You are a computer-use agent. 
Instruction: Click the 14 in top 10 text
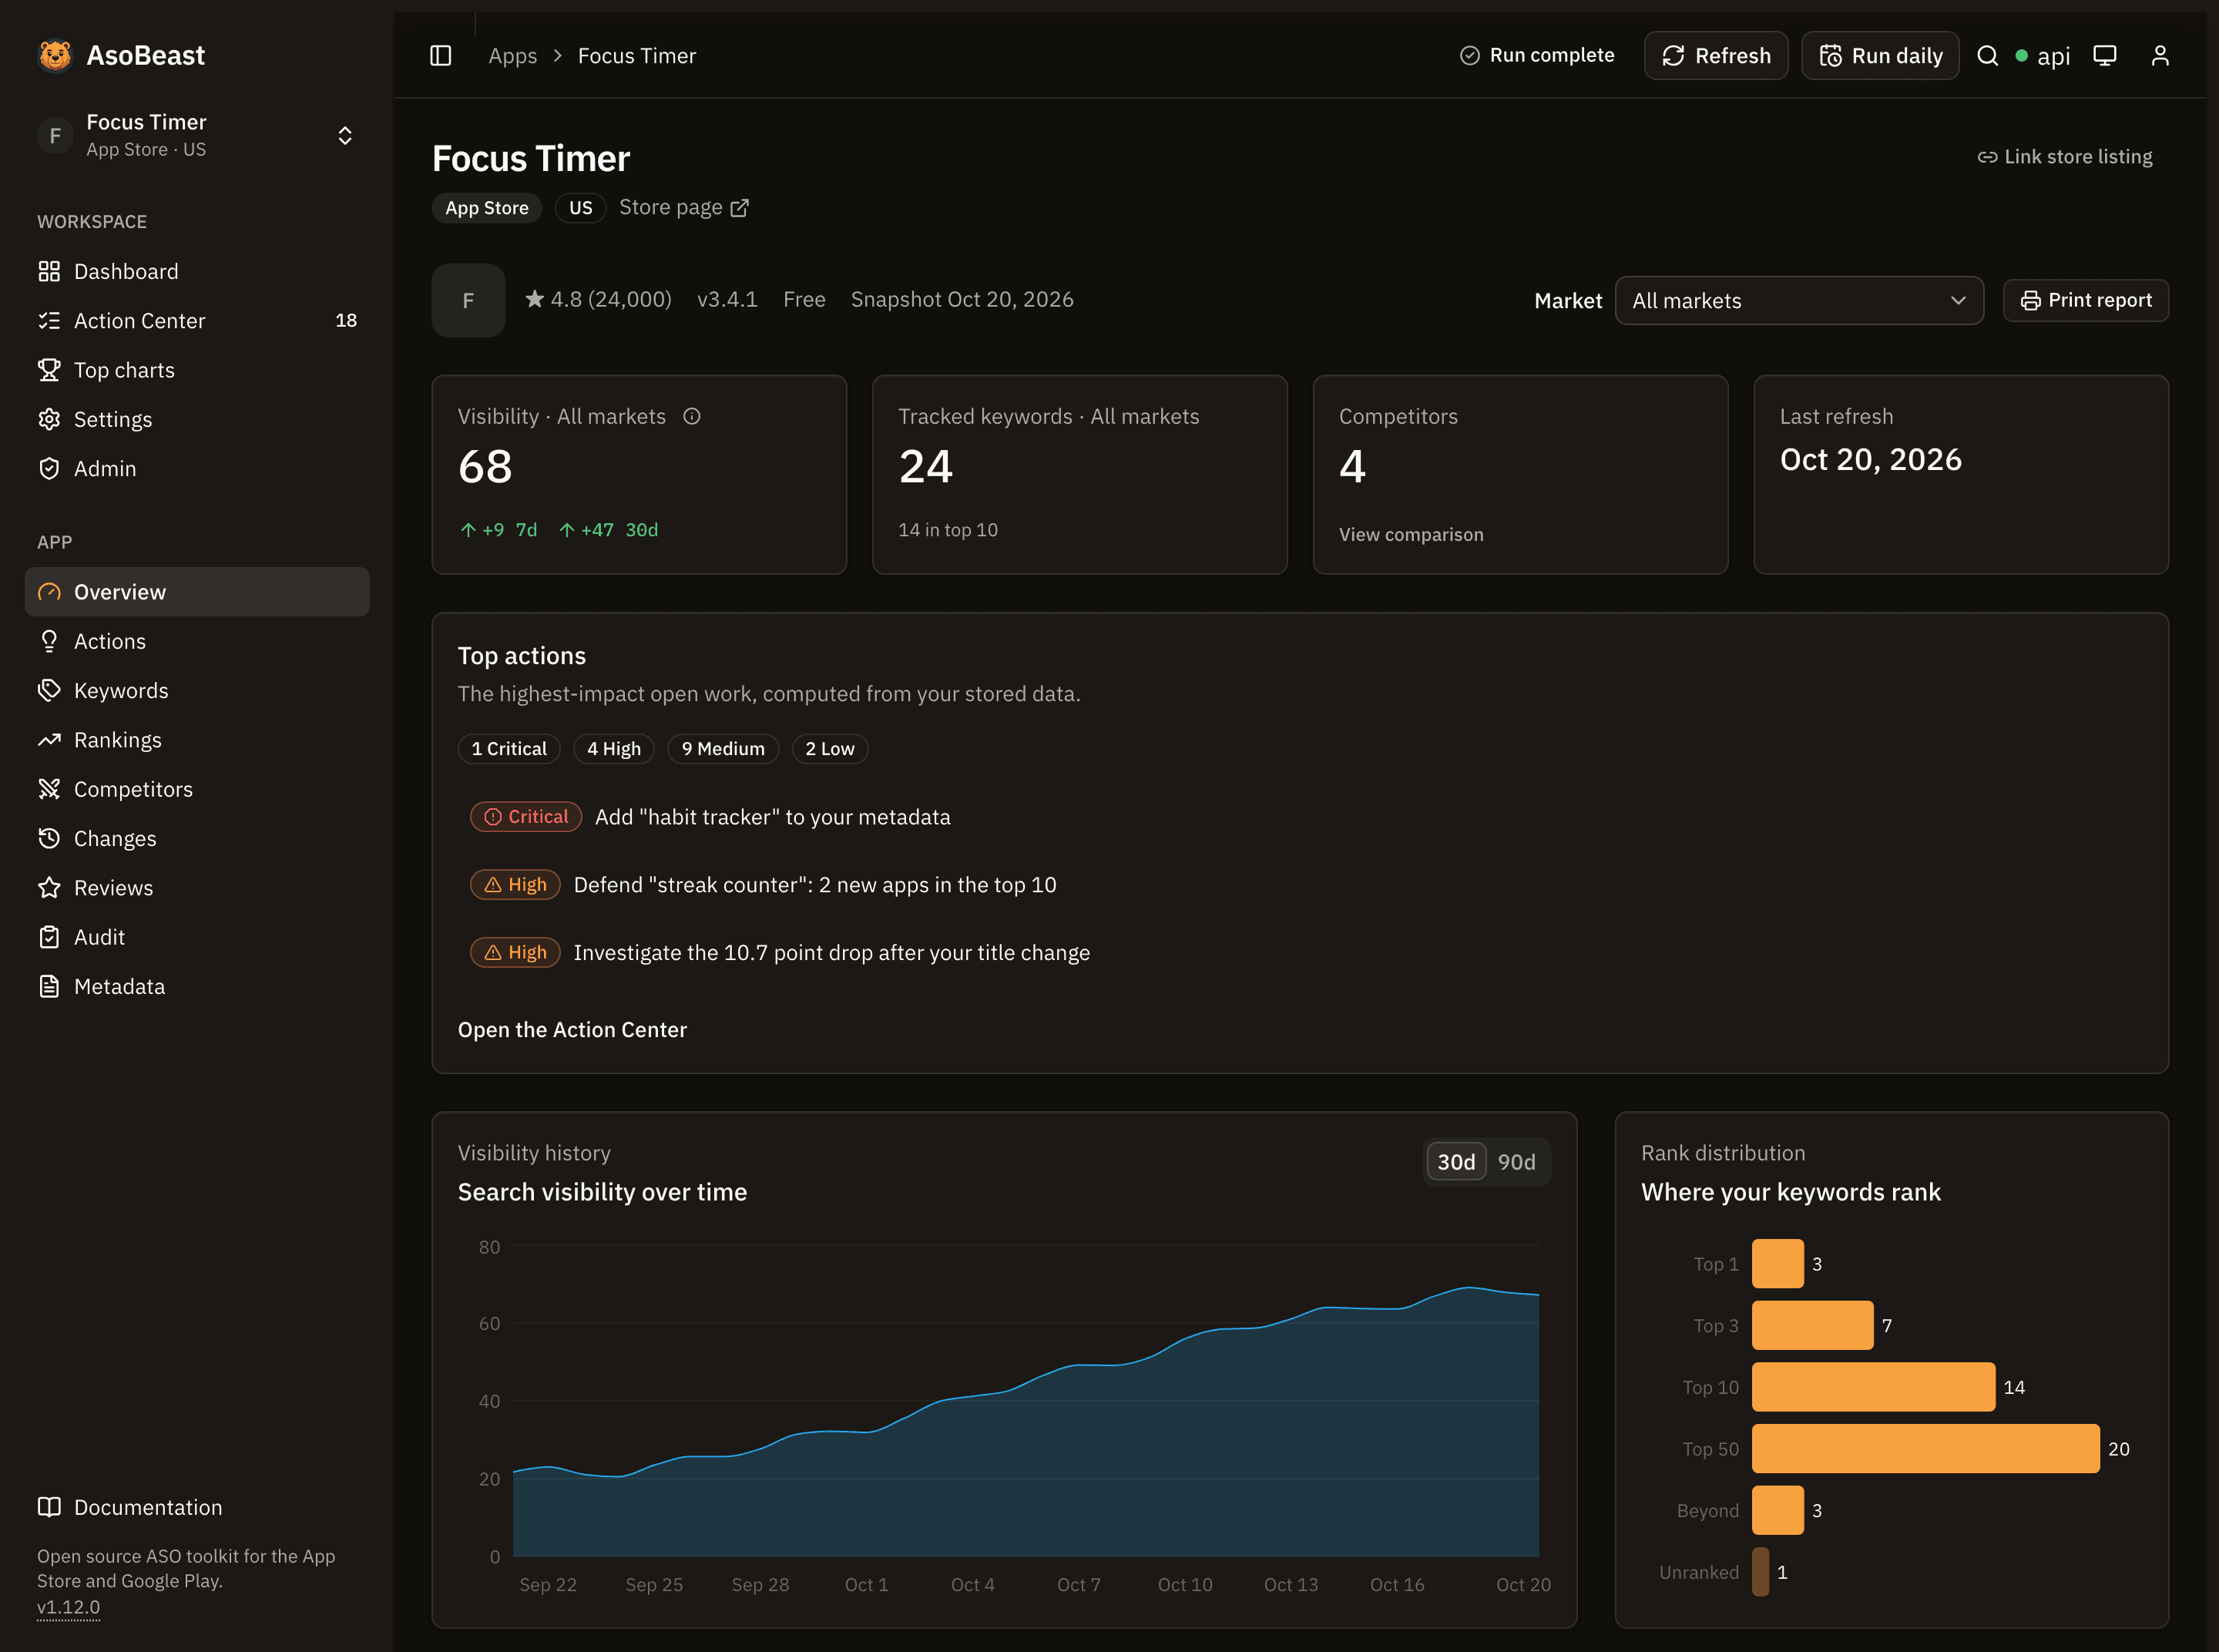[x=948, y=530]
